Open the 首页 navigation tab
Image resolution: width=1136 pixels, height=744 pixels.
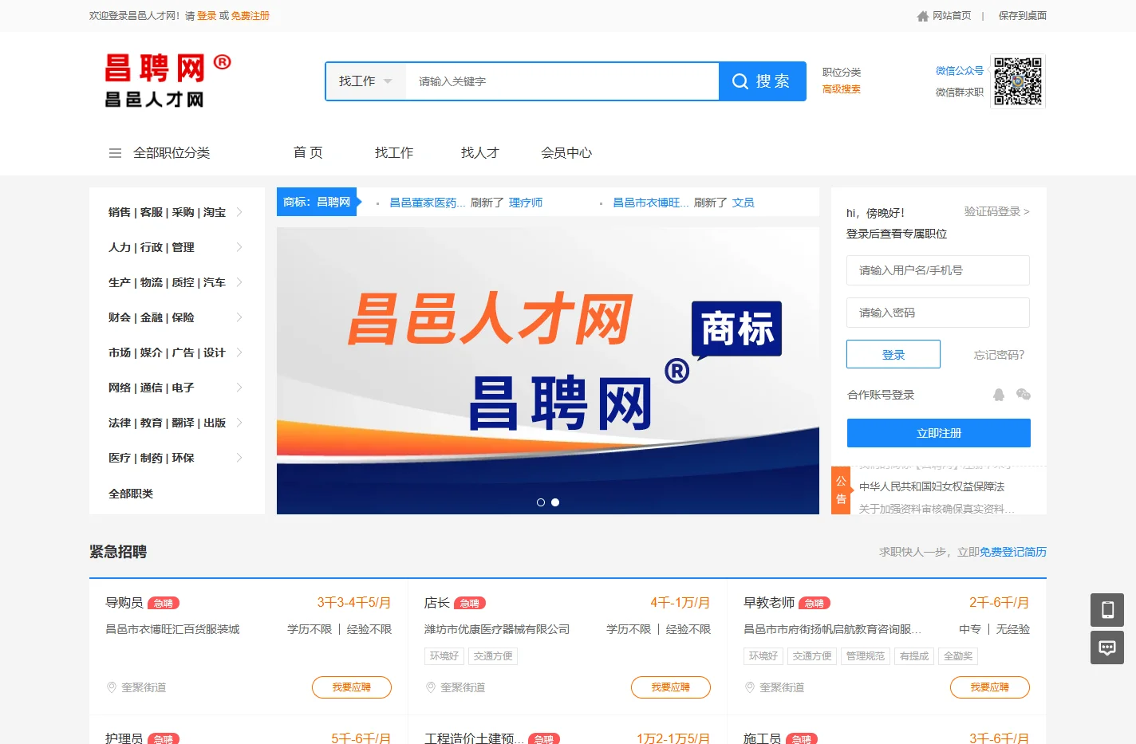(x=308, y=152)
